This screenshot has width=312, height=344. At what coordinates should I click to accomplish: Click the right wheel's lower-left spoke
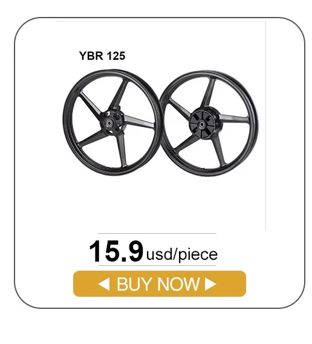click(185, 144)
